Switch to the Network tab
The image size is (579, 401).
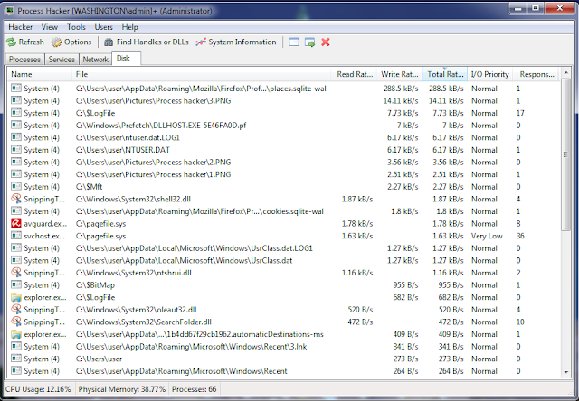coord(95,60)
